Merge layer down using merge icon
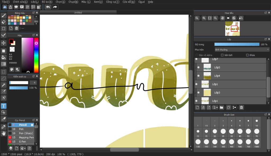Image resolution: width=271 pixels, height=156 pixels. click(x=234, y=107)
